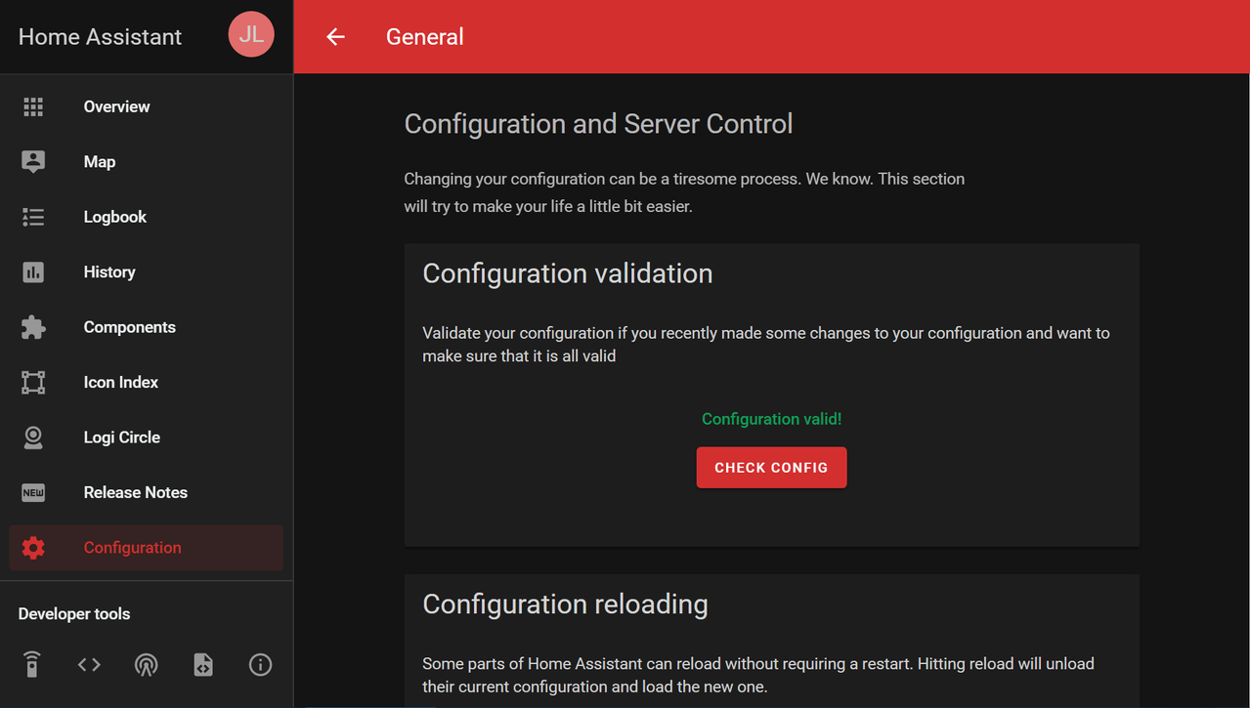Click the Map person-pin icon

click(x=33, y=162)
